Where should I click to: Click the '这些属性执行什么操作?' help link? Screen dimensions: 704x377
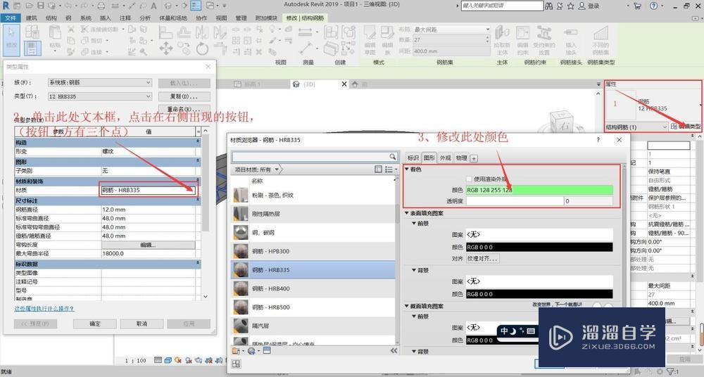(44, 309)
